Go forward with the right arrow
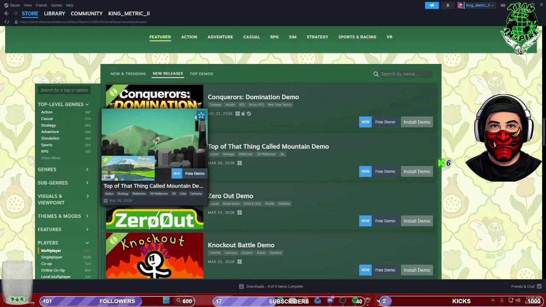Viewport: 546px width, 307px height. pyautogui.click(x=15, y=14)
